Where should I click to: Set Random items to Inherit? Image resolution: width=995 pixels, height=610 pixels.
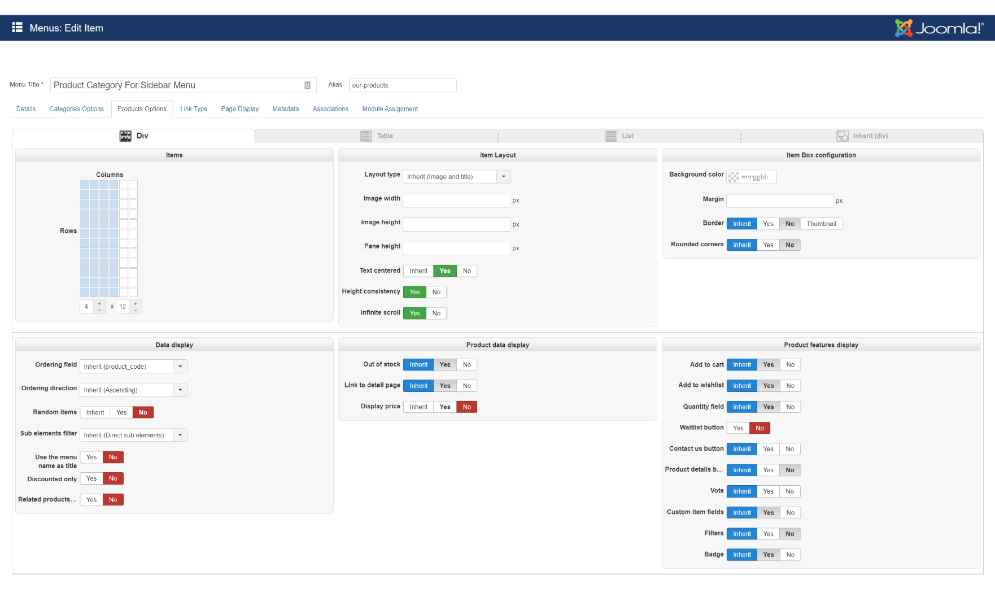pos(95,413)
